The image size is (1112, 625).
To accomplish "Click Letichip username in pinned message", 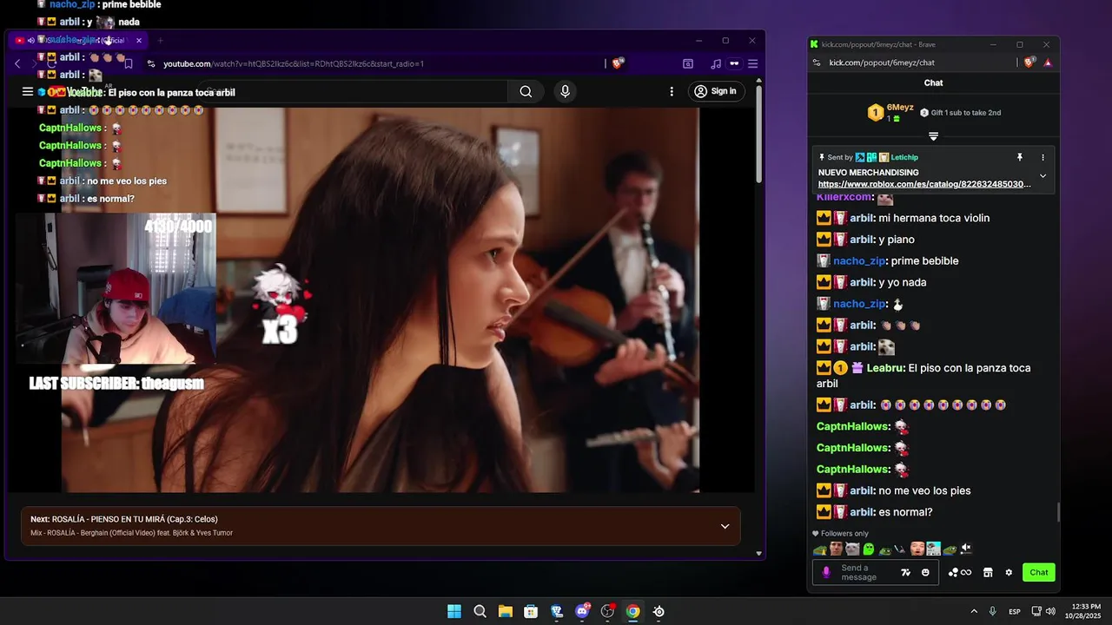I will point(904,157).
